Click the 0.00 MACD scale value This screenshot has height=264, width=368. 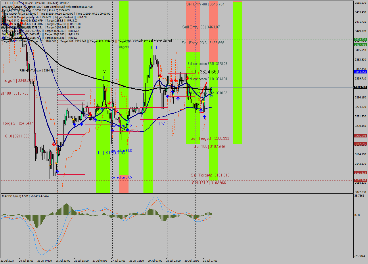(x=357, y=215)
